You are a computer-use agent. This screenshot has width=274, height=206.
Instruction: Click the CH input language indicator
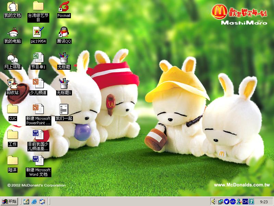point(245,202)
